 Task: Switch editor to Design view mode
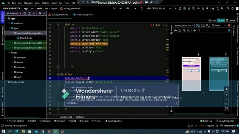point(230,20)
